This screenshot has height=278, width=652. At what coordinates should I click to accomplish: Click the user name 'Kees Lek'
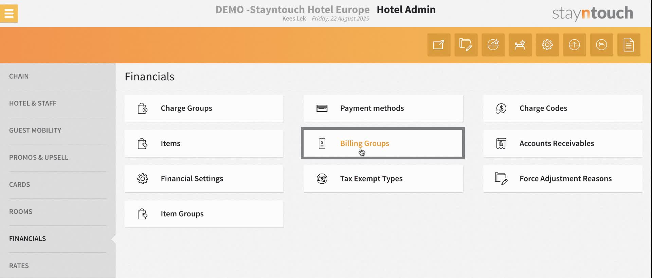294,19
